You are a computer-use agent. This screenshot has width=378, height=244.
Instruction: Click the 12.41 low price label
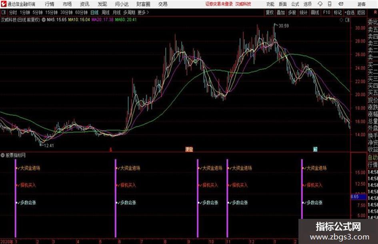(x=49, y=146)
